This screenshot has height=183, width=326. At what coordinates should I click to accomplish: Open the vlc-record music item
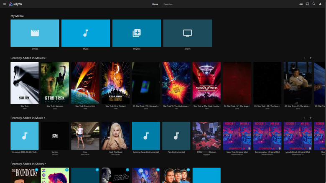[x=25, y=136]
